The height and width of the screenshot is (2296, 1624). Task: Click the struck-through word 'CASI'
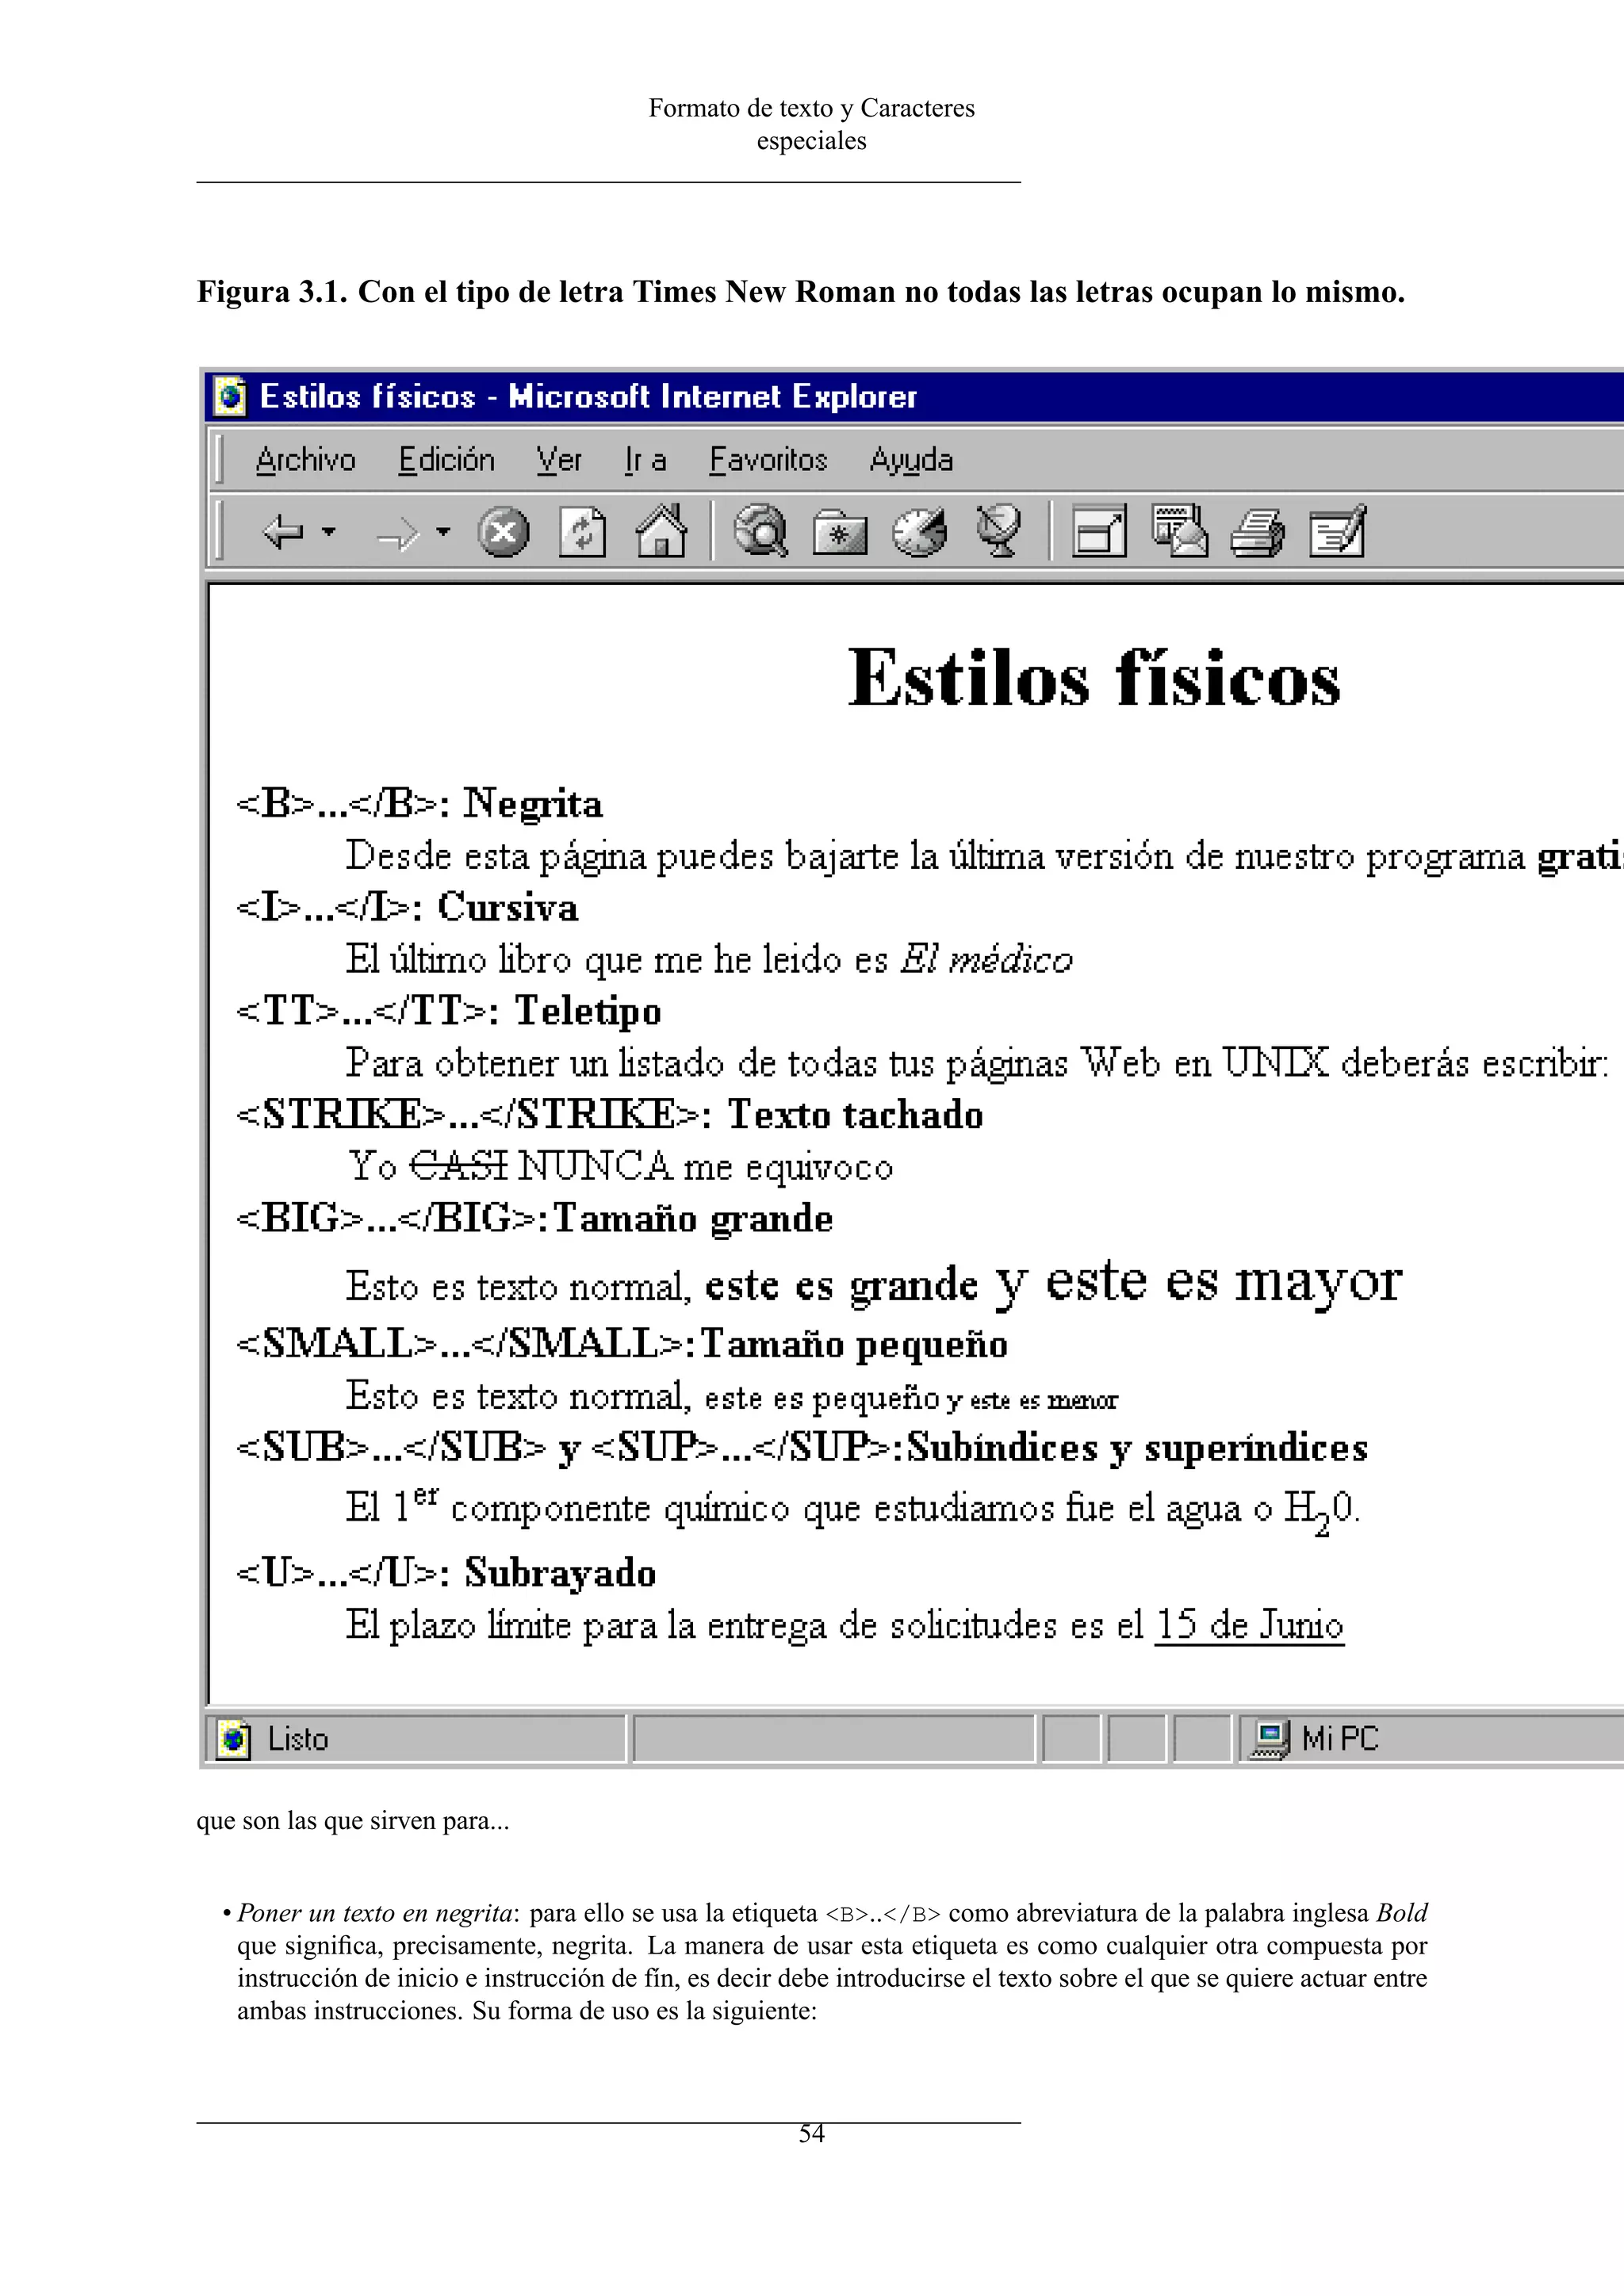pyautogui.click(x=458, y=1166)
